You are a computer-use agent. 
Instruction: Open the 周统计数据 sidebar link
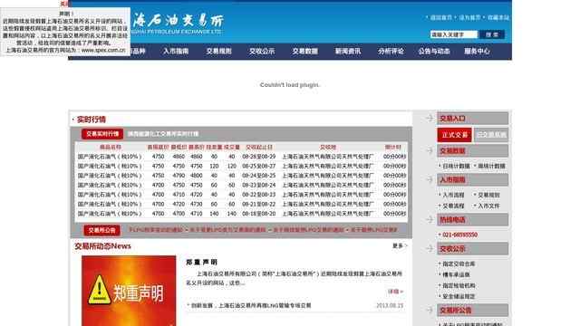491,166
